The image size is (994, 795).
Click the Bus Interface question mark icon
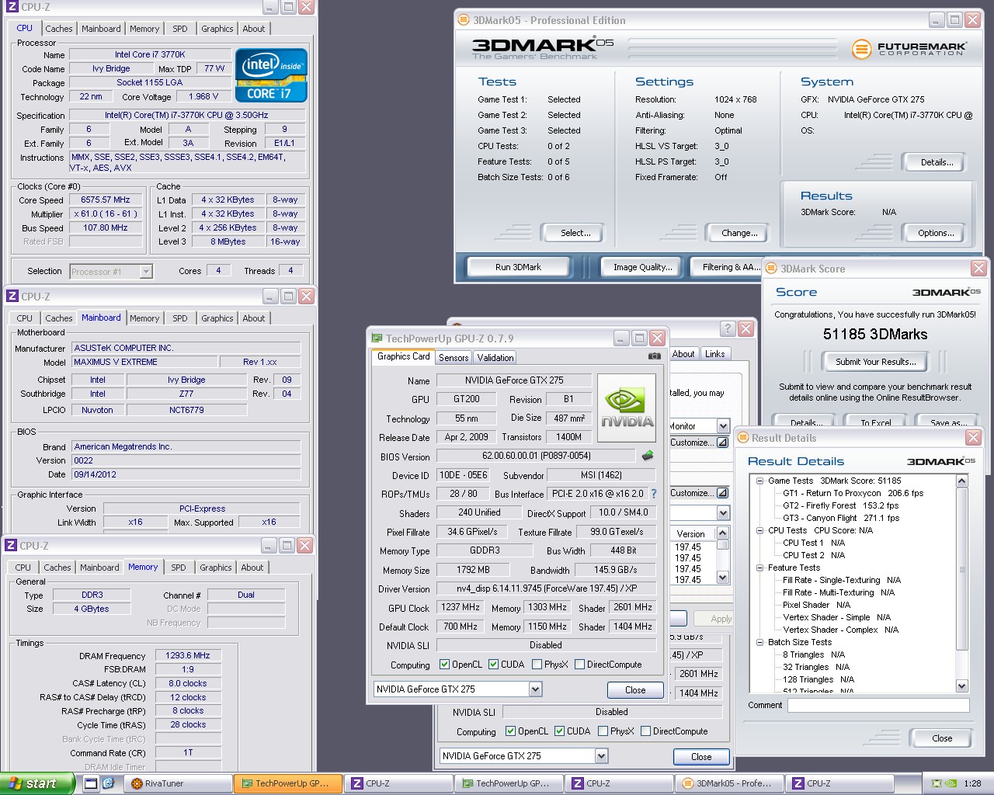point(653,494)
